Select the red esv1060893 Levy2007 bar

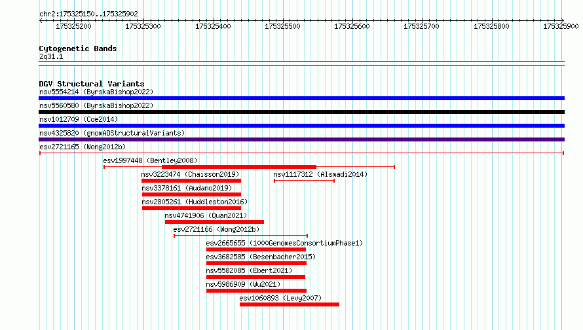[290, 304]
